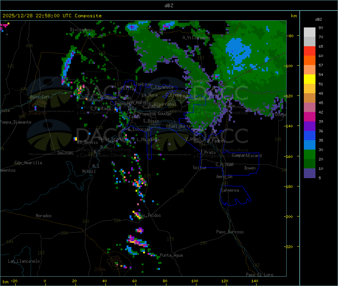Select the 'Algarrobal' place label
The image size is (338, 286).
pos(165,104)
